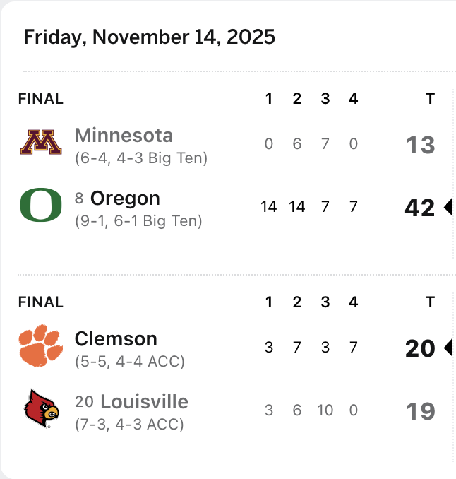The width and height of the screenshot is (456, 479).
Task: Click Clemson's final score 20
Action: click(420, 348)
